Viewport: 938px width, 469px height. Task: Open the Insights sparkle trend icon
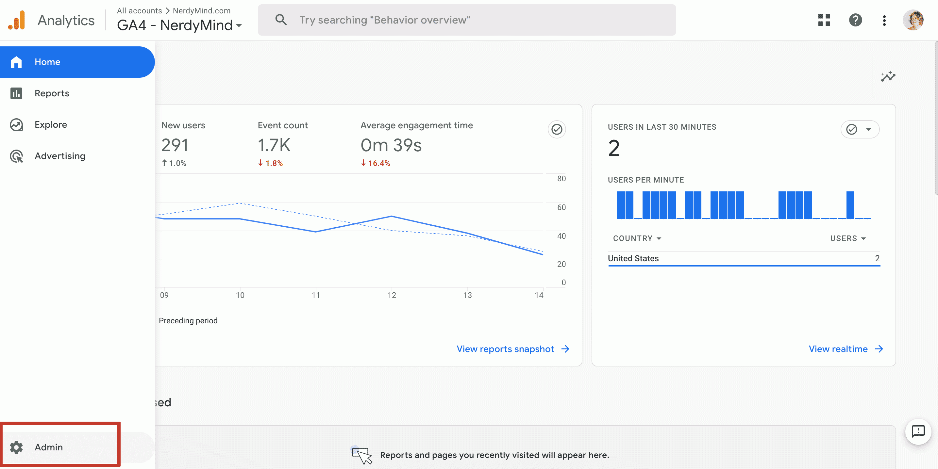888,76
